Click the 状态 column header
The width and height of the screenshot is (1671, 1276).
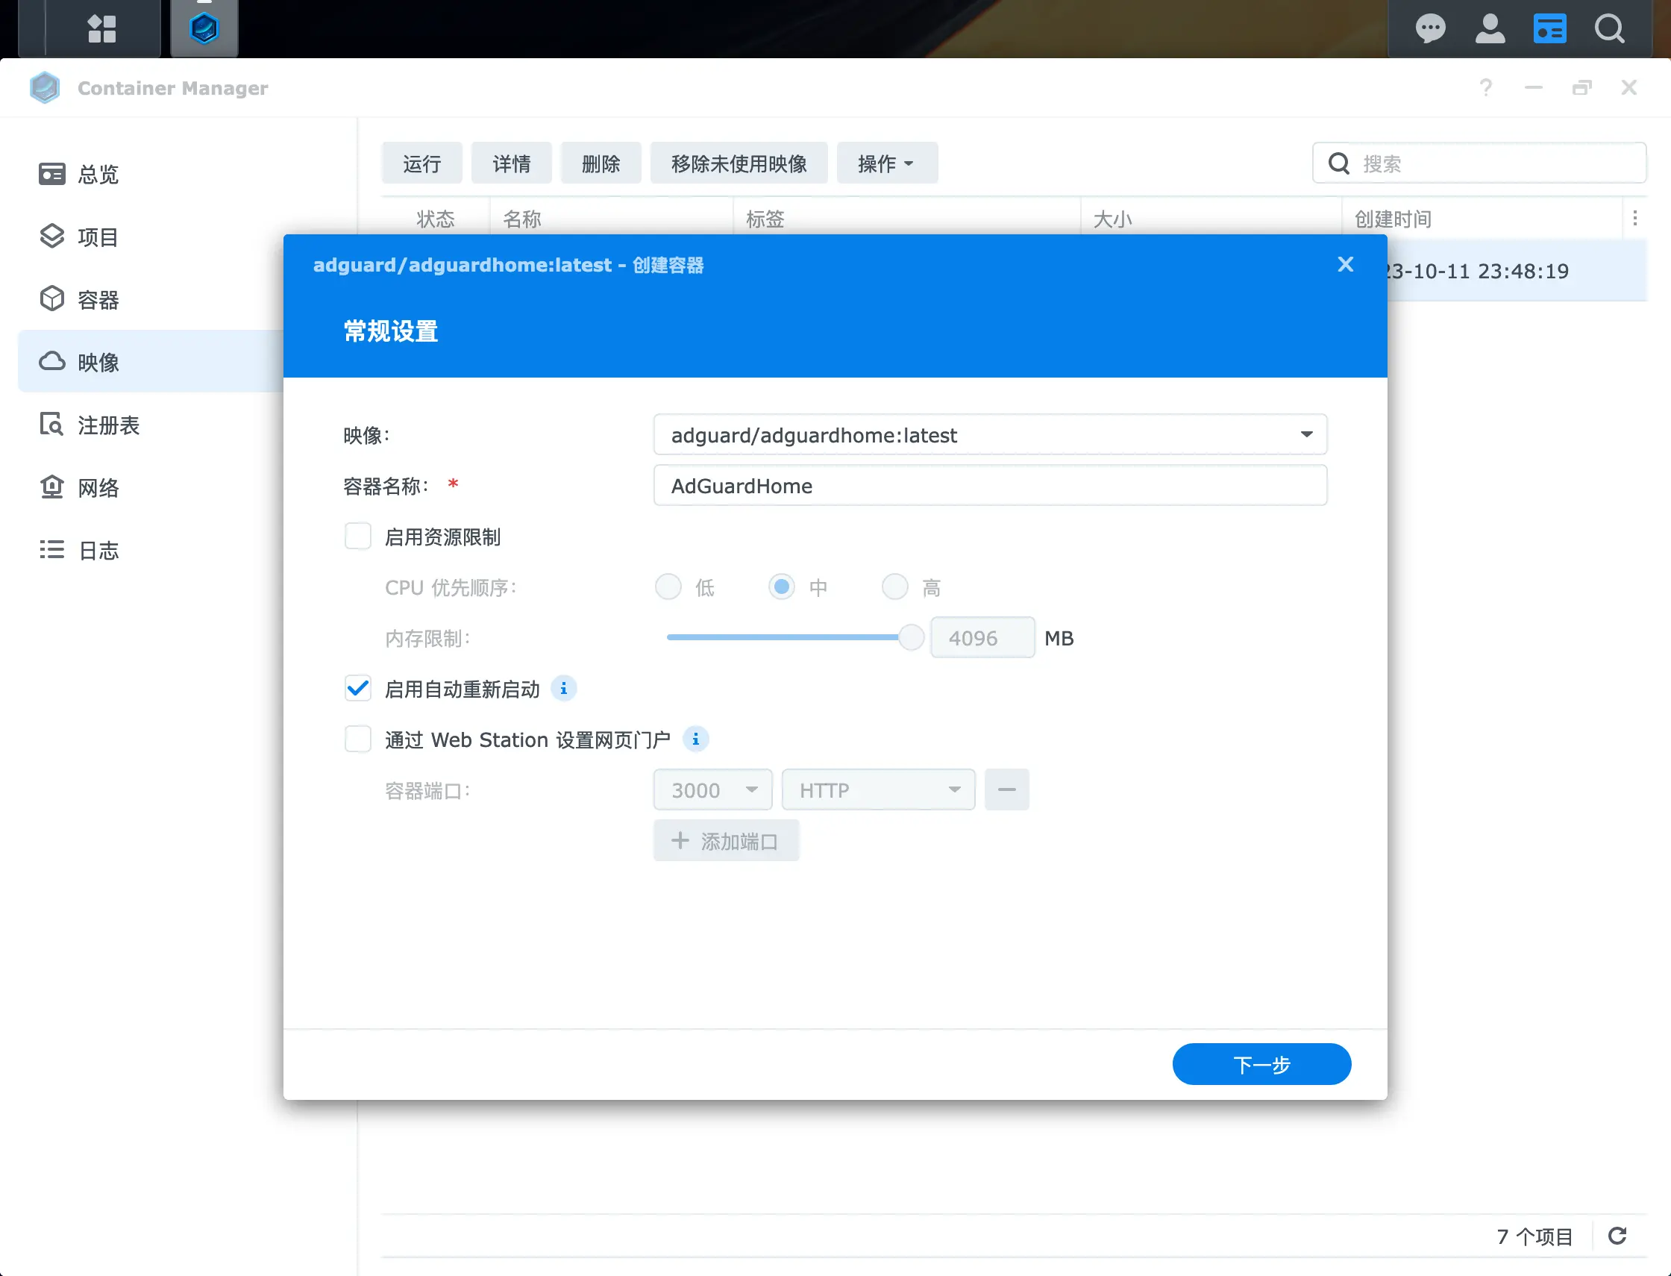[x=436, y=219]
